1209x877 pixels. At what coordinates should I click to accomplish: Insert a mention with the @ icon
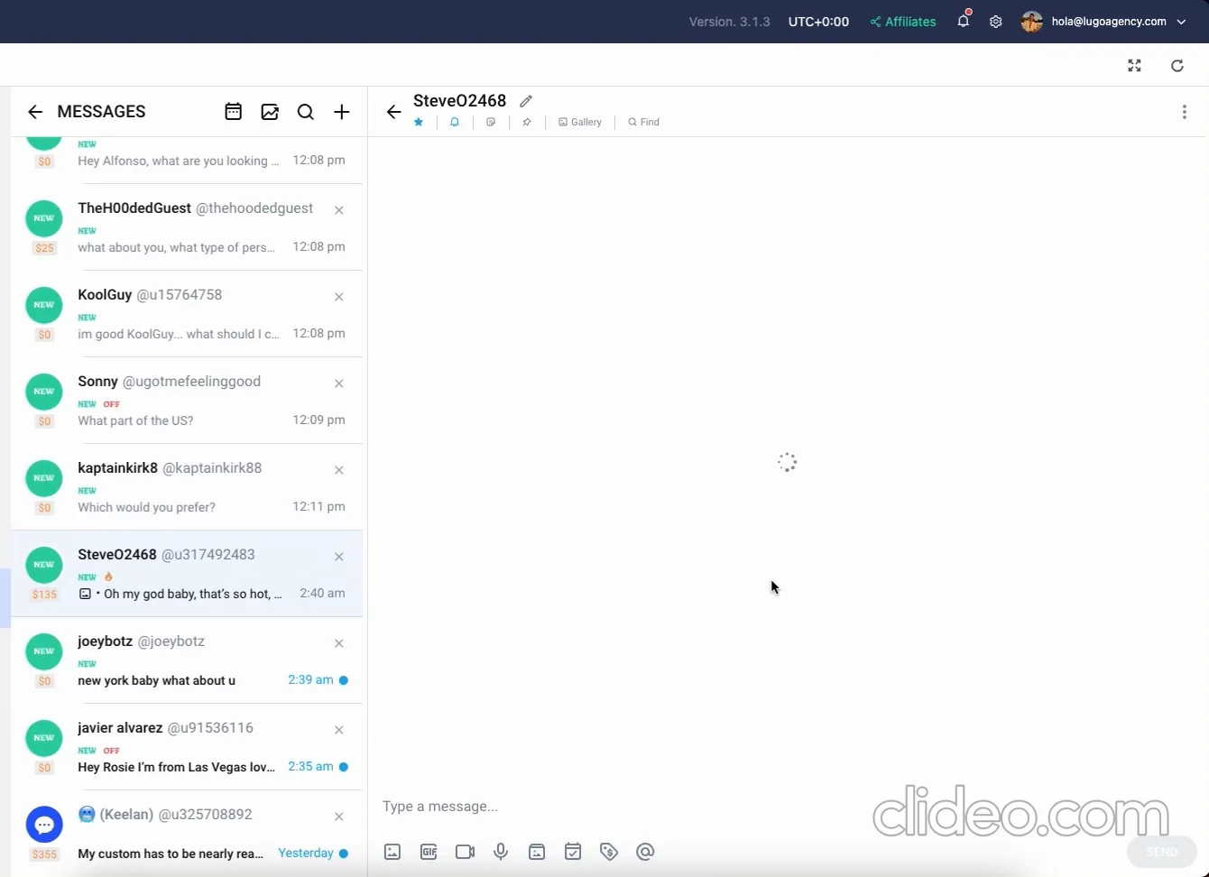click(x=645, y=852)
